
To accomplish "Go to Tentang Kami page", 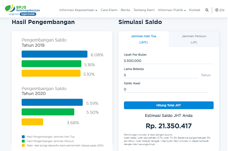I will pos(144,10).
